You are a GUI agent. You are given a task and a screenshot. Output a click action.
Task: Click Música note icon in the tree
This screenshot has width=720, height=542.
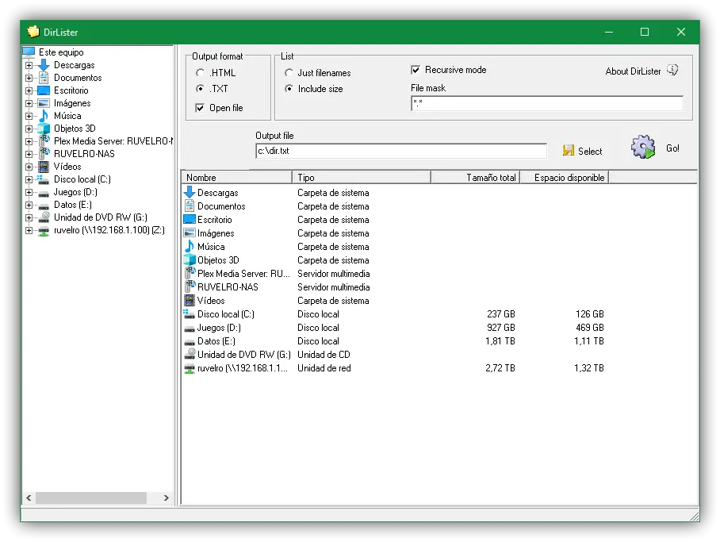[44, 115]
